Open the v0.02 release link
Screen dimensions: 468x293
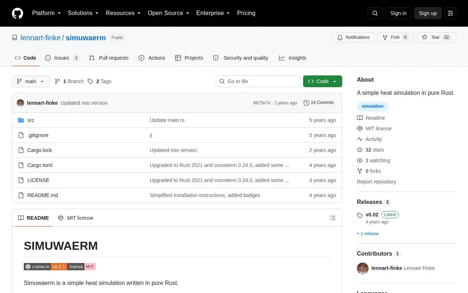click(372, 215)
